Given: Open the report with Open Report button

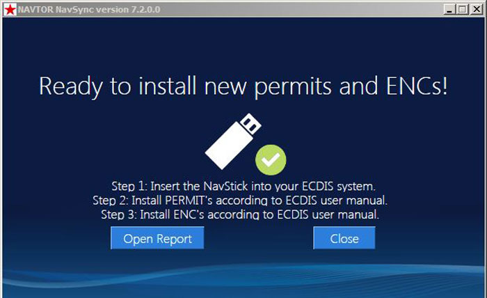Looking at the screenshot, I should tap(157, 238).
